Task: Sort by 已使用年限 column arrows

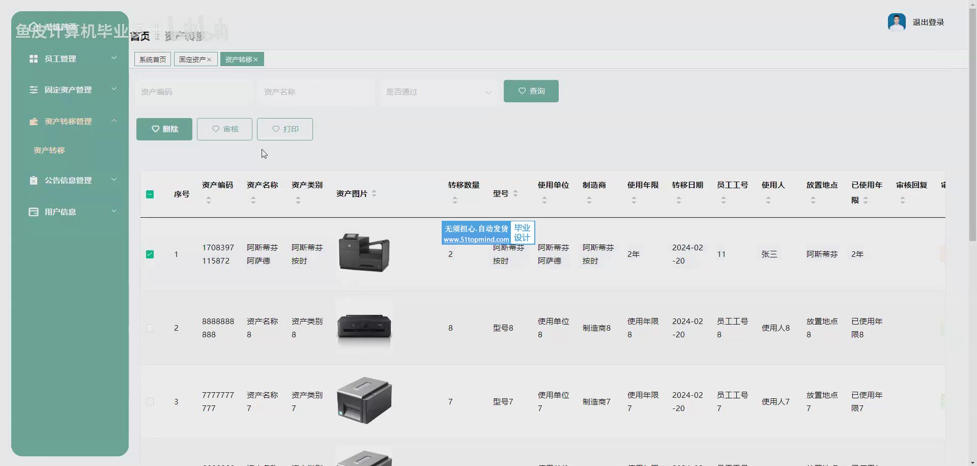Action: click(x=866, y=200)
